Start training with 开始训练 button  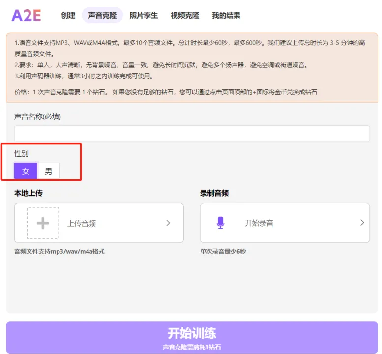pyautogui.click(x=192, y=337)
